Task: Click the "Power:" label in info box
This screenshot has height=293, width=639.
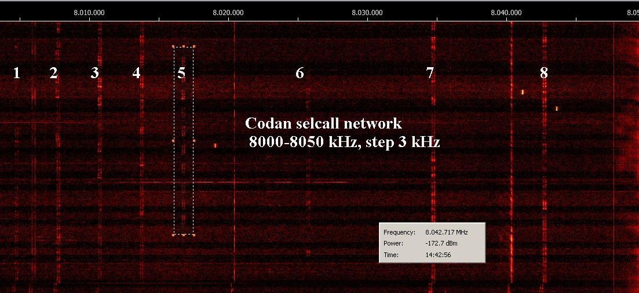Action: point(393,244)
